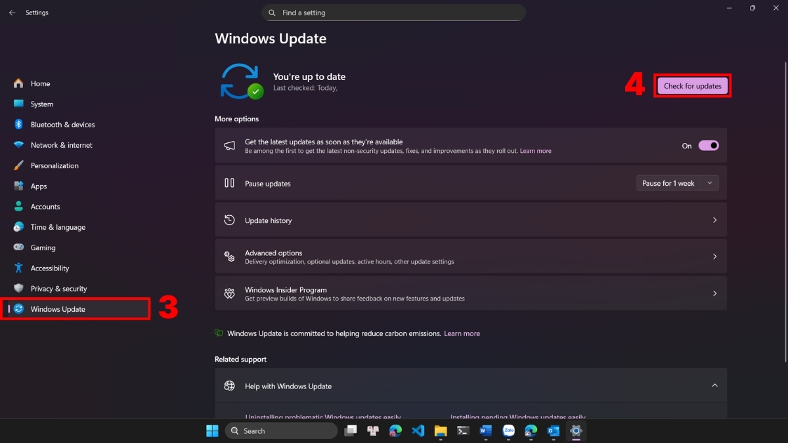Click the pause icon beside Pause updates
This screenshot has width=788, height=443.
click(229, 183)
